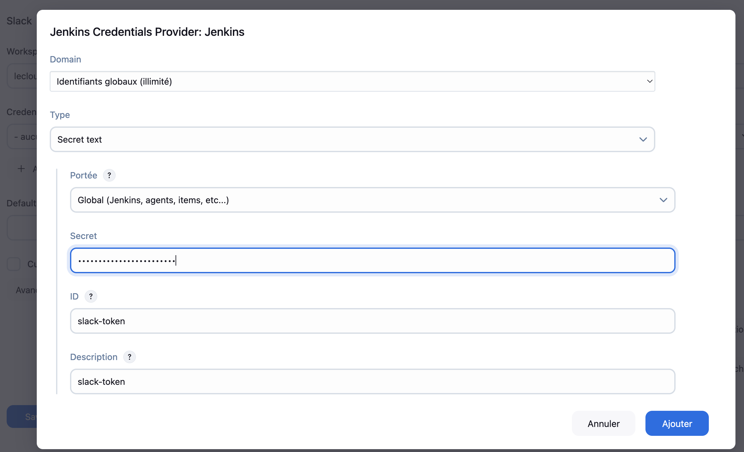Click the background Default channel field
This screenshot has width=744, height=452.
(x=22, y=228)
